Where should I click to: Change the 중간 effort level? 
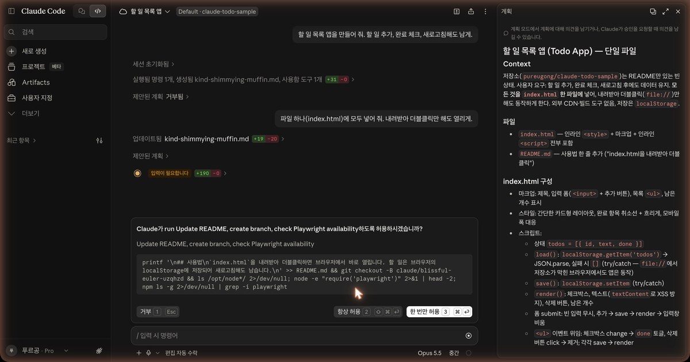point(454,353)
